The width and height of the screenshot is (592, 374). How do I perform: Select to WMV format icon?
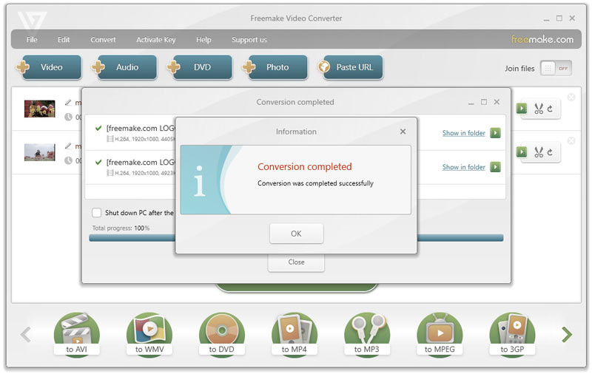(149, 334)
